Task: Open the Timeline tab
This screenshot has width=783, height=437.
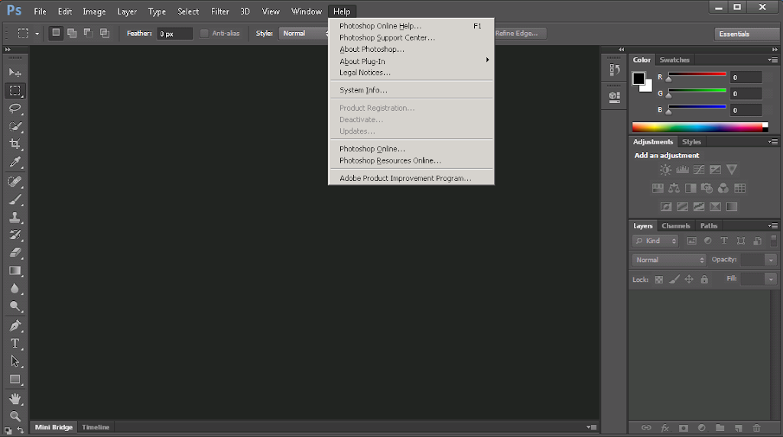Action: pos(96,427)
